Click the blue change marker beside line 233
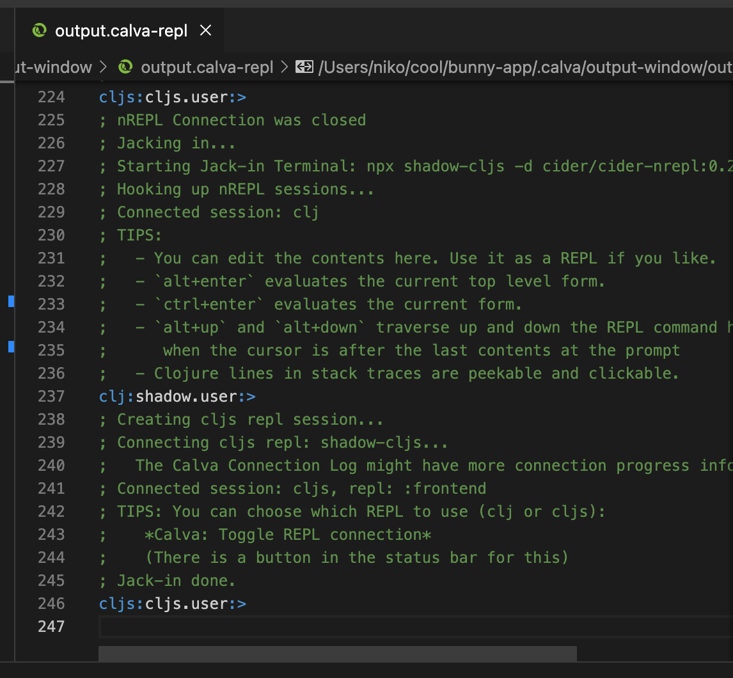733x678 pixels. [10, 301]
